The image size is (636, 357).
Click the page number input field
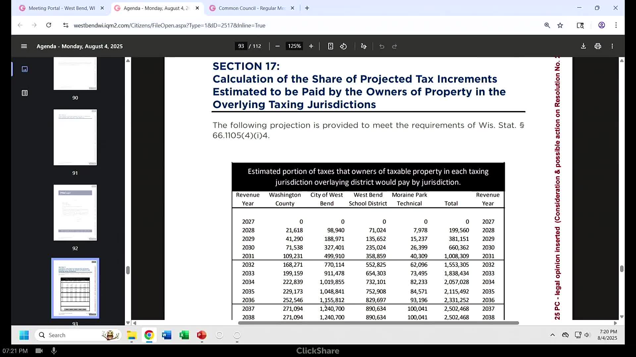(241, 46)
